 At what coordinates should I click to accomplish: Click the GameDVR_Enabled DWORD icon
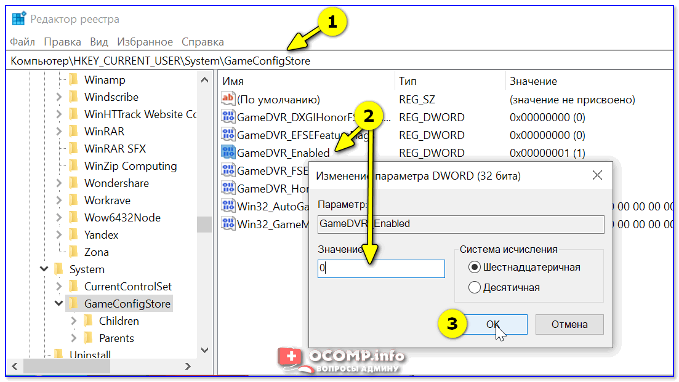click(x=228, y=152)
